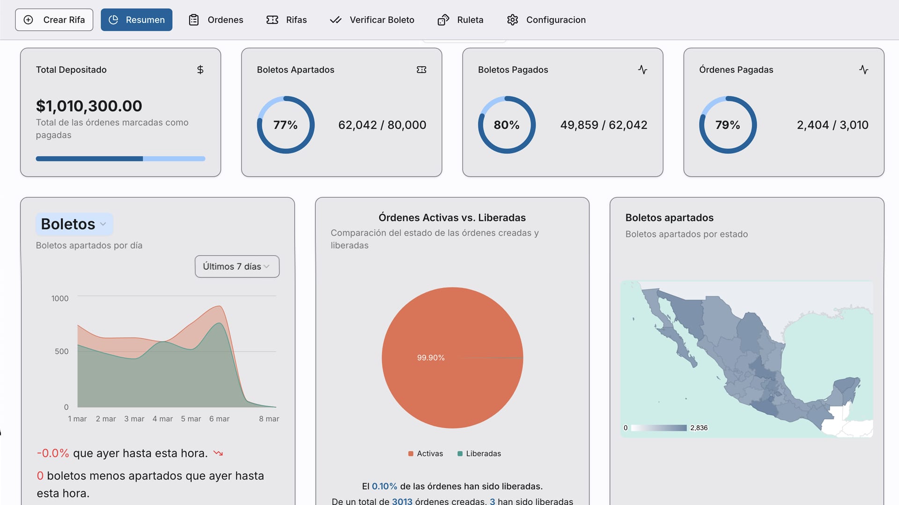This screenshot has width=899, height=505.
Task: Click the 3013 órdenes creadas link
Action: (402, 501)
